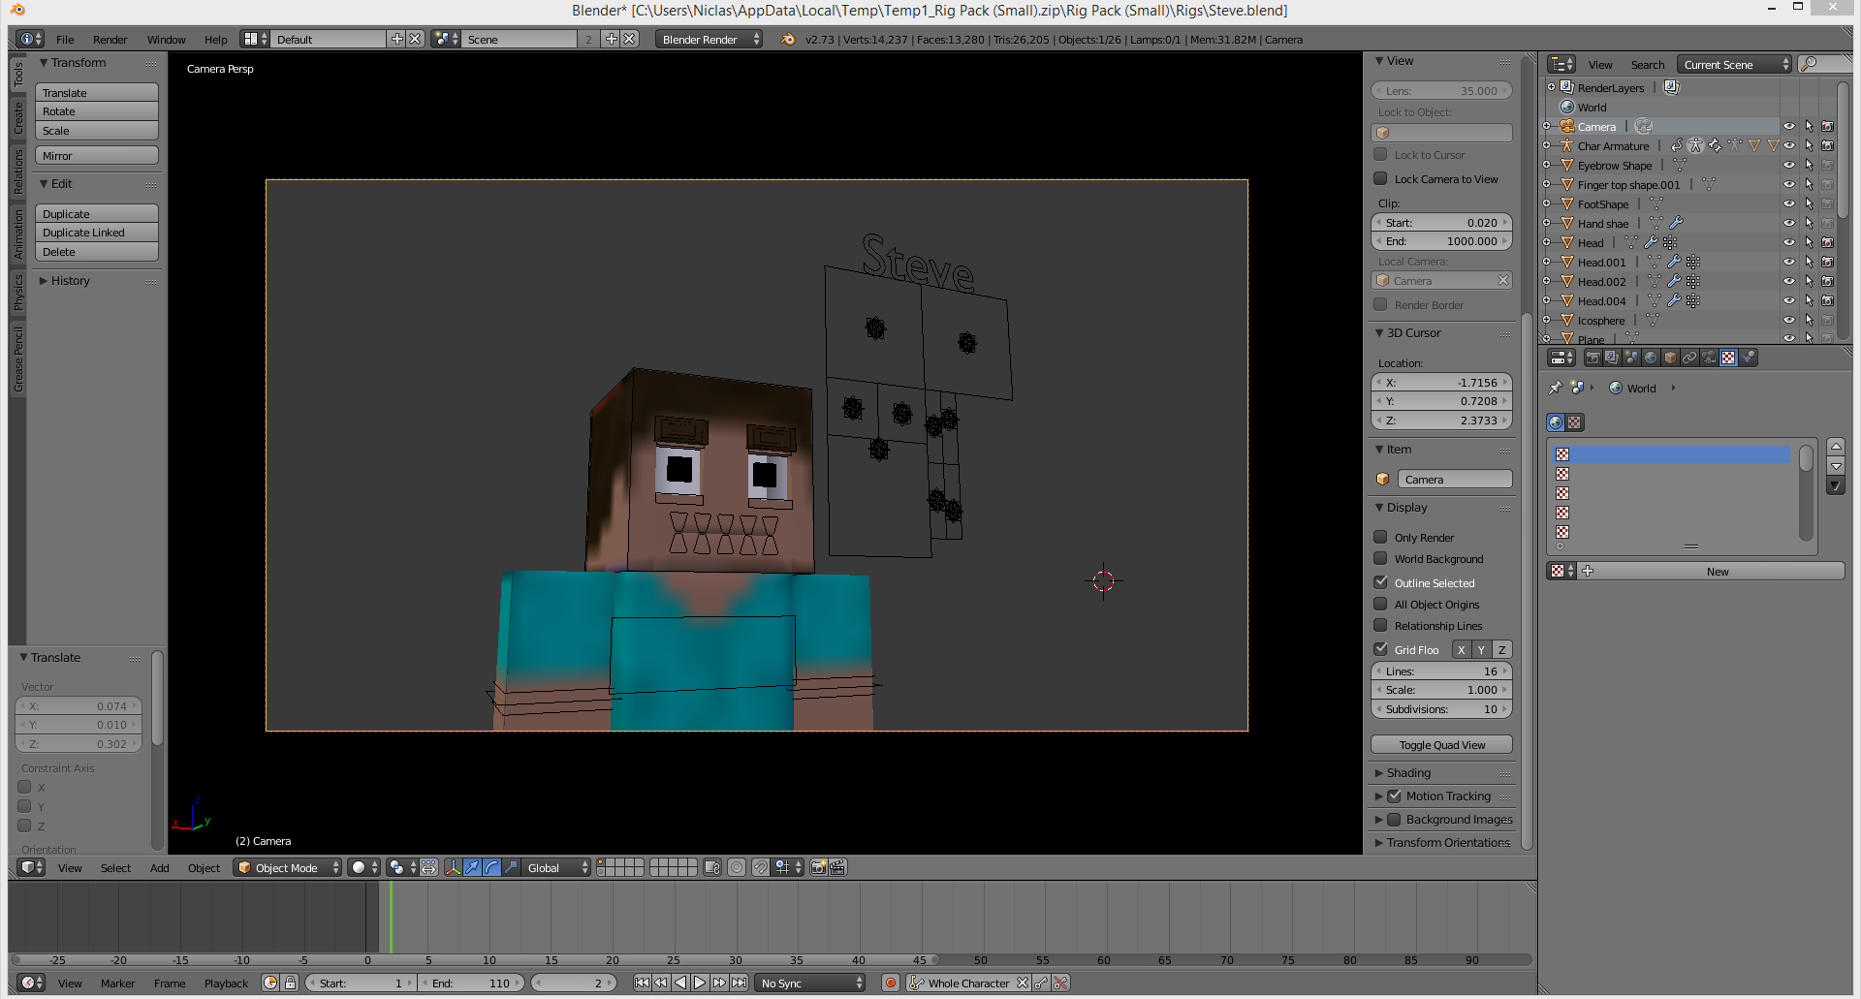Delete keyframes with crossed-key icon
Screen dimensions: 1861x999
click(1060, 983)
